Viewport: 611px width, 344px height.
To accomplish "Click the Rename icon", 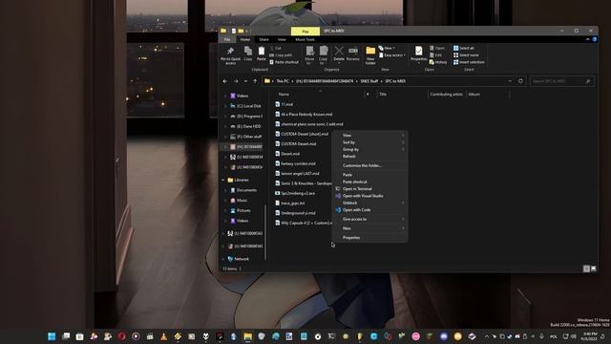I will [x=353, y=51].
